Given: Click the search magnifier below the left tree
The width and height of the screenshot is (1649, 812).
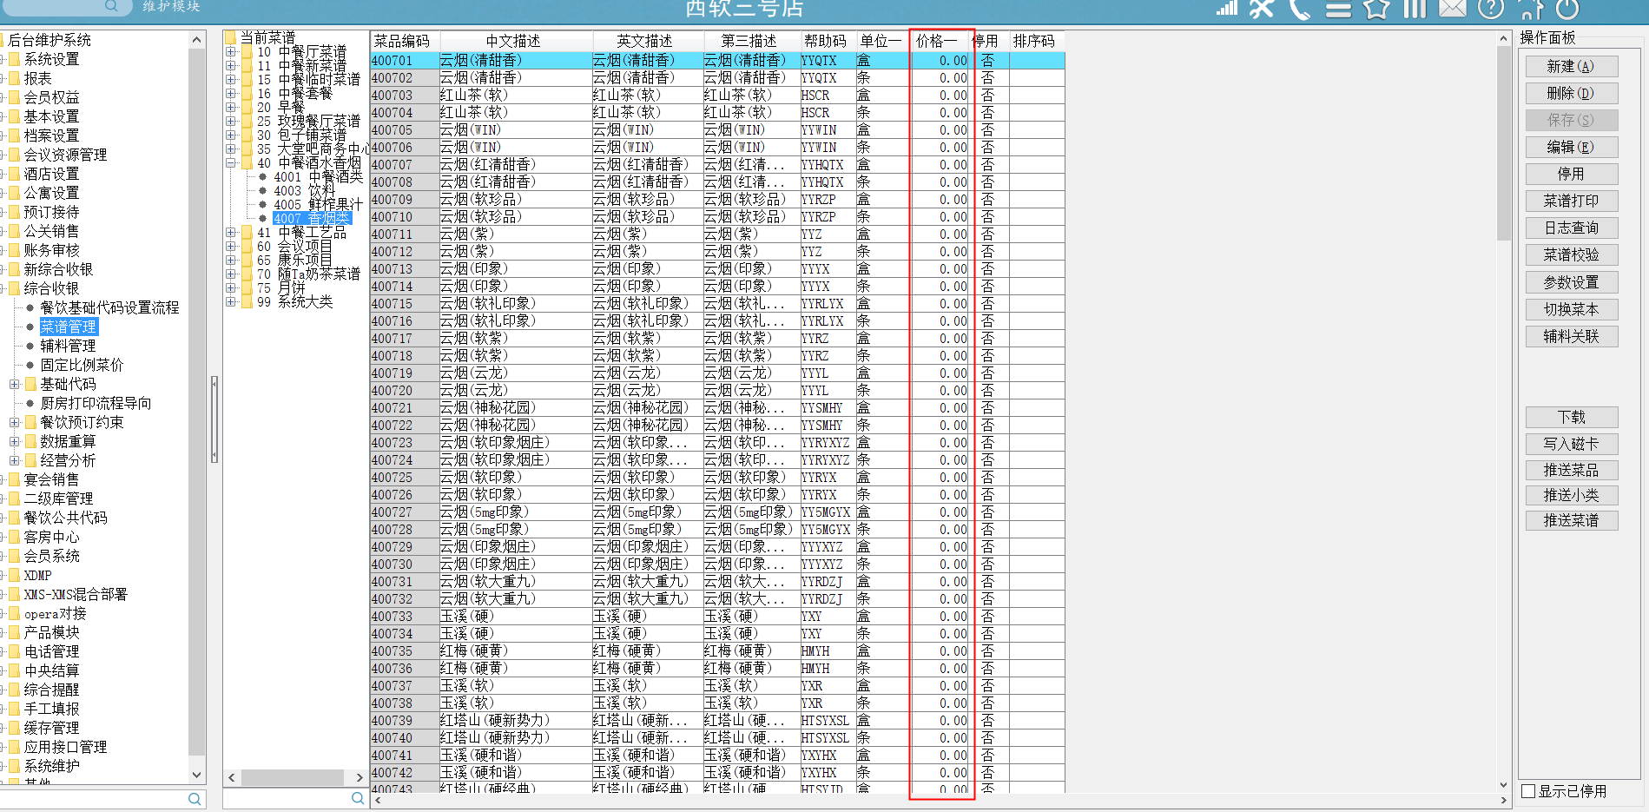Looking at the screenshot, I should 195,799.
